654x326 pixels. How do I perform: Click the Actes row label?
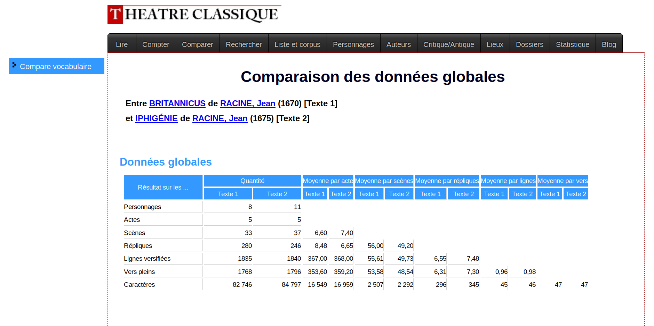132,220
